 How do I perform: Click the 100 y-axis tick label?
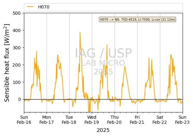(17, 82)
